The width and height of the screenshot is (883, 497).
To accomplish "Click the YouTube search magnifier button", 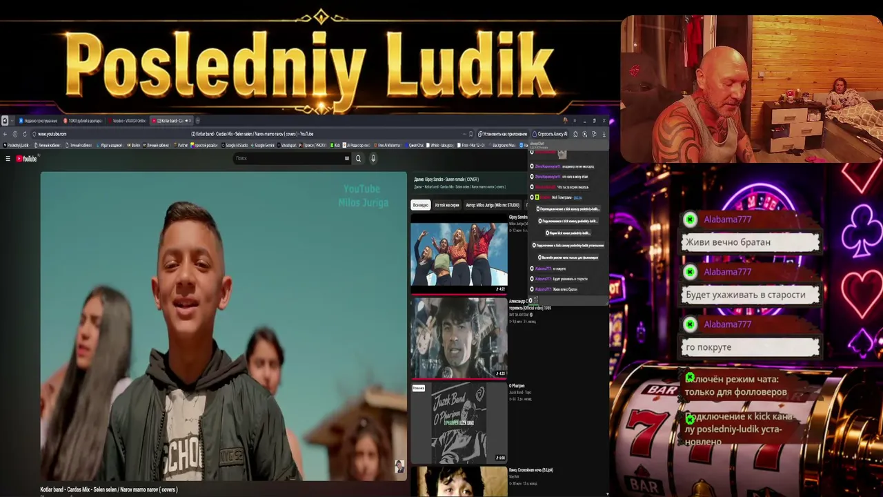I will (x=358, y=159).
